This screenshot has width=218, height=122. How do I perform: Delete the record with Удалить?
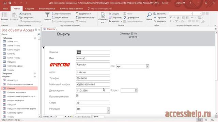(114, 21)
